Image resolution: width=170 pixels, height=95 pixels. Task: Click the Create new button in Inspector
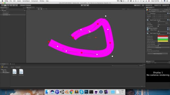pos(158,47)
